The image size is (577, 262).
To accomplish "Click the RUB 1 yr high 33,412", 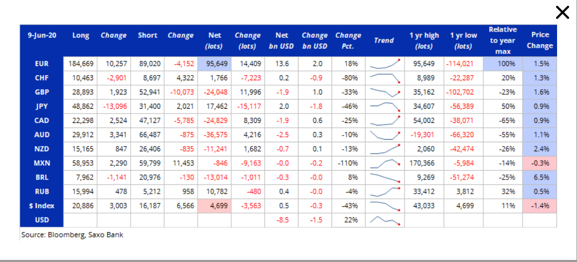I will click(x=424, y=192).
